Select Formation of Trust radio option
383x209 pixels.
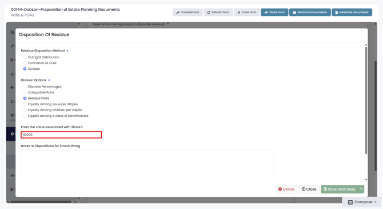click(x=25, y=63)
